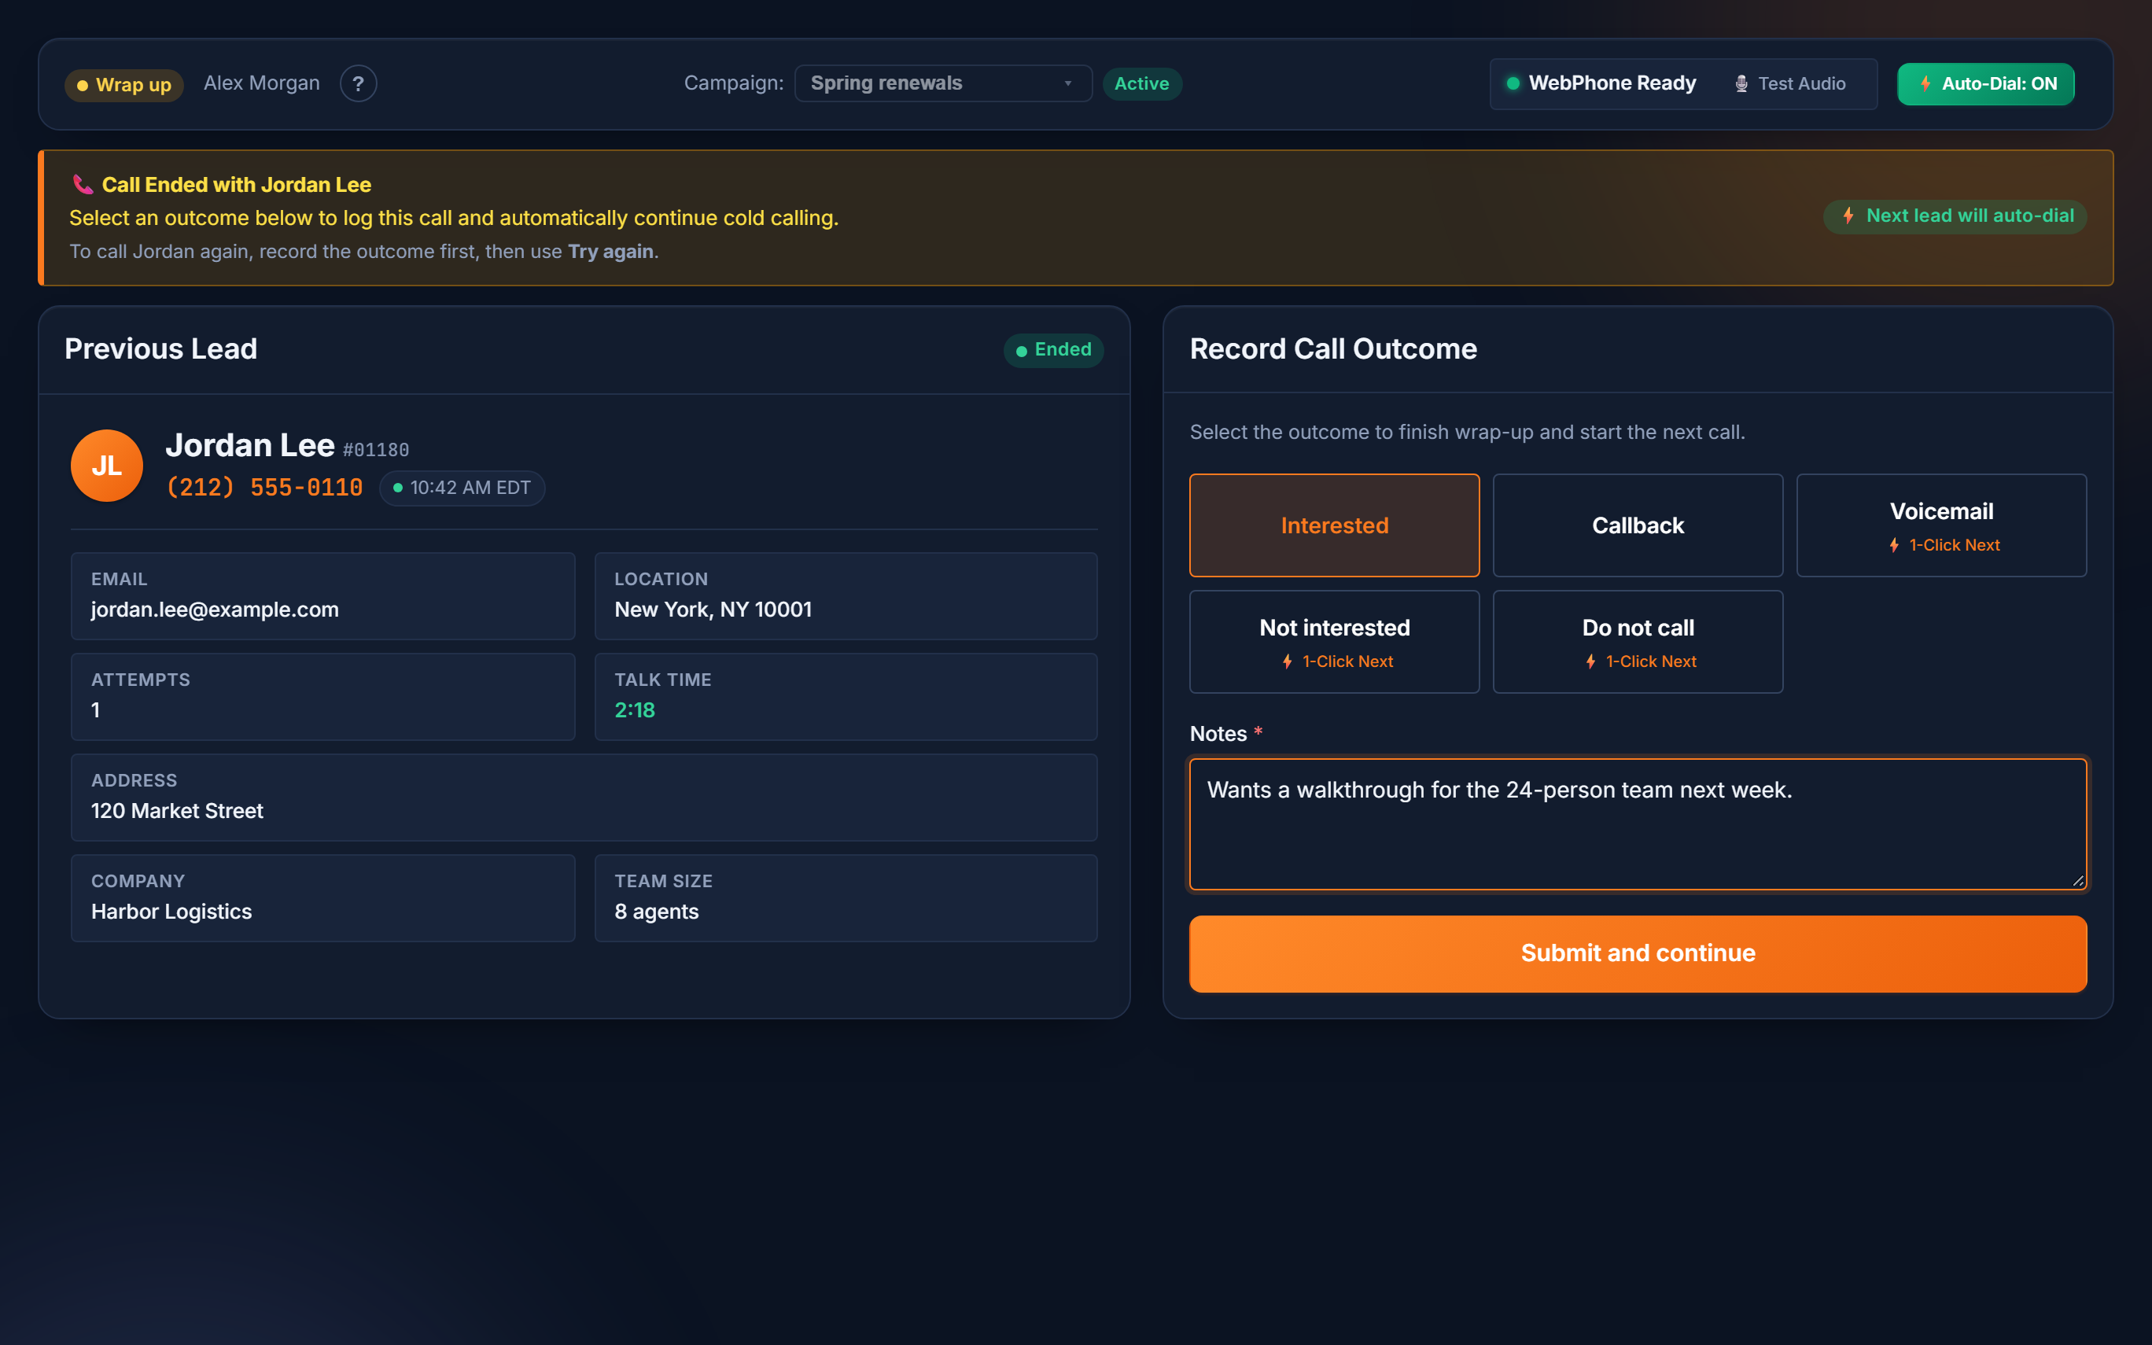Image resolution: width=2152 pixels, height=1345 pixels.
Task: Mark lead as Not interested
Action: (1334, 641)
